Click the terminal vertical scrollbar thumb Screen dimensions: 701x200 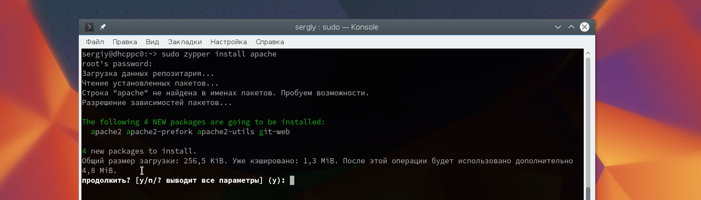588,124
